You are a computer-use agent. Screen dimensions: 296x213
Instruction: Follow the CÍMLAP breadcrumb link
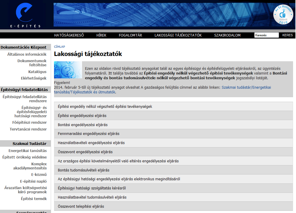pos(59,47)
